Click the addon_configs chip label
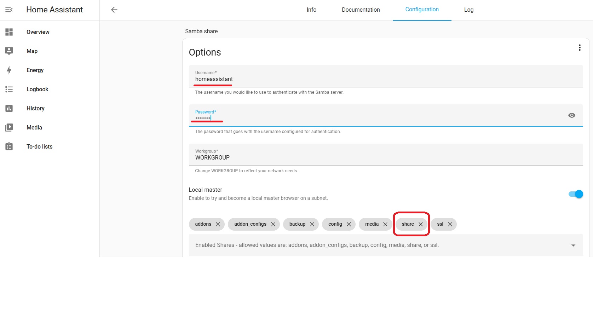593x335 pixels. (x=250, y=224)
